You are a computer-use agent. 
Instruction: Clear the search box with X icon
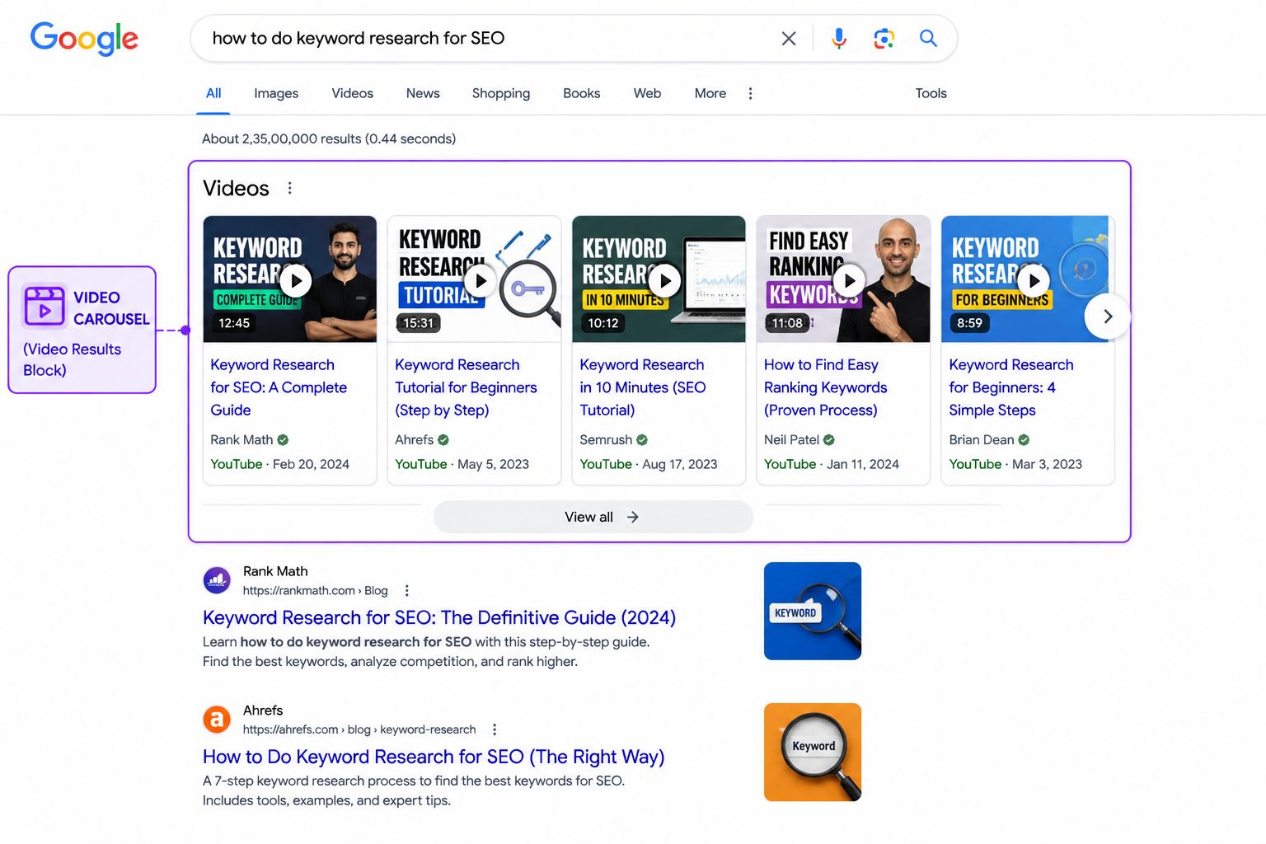(789, 38)
